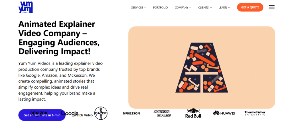Image resolution: width=292 pixels, height=131 pixels.
Task: Click the Huawei logo
Action: coord(224,113)
